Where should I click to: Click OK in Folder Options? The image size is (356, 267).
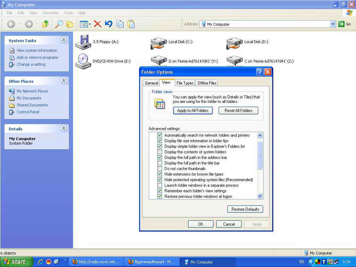point(201,224)
